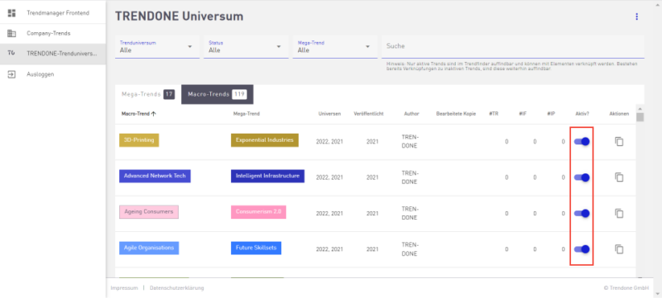Click the Trendmanager Frontend dashboard icon
Image resolution: width=662 pixels, height=298 pixels.
click(12, 13)
